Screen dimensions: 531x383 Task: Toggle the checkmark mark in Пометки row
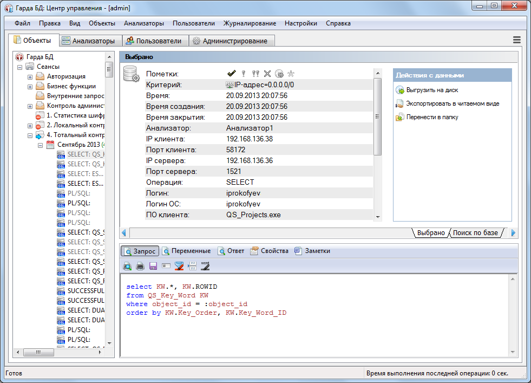pos(232,74)
